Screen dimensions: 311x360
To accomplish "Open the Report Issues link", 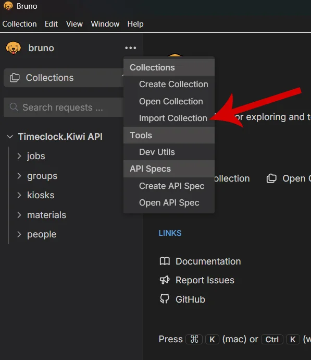I will pos(205,280).
